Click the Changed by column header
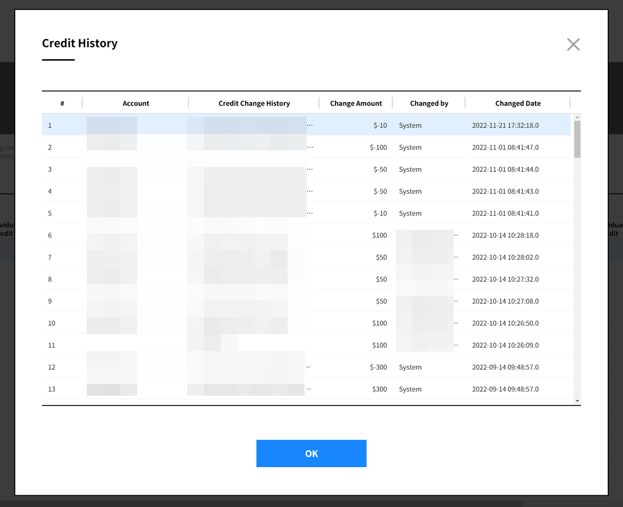623x507 pixels. pyautogui.click(x=429, y=103)
